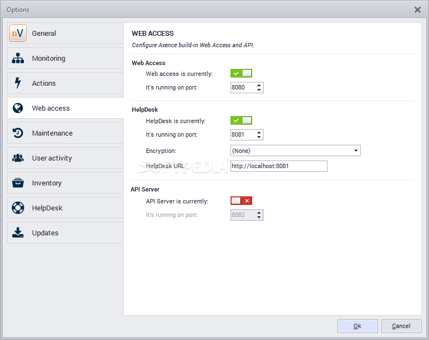
Task: Click the Cancel button
Action: [x=401, y=326]
